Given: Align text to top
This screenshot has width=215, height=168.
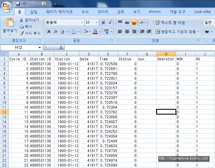Looking at the screenshot, I should coord(120,22).
